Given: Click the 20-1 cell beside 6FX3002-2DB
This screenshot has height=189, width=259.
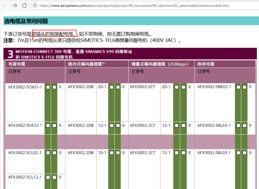Looking at the screenshot, I should point(102,87).
